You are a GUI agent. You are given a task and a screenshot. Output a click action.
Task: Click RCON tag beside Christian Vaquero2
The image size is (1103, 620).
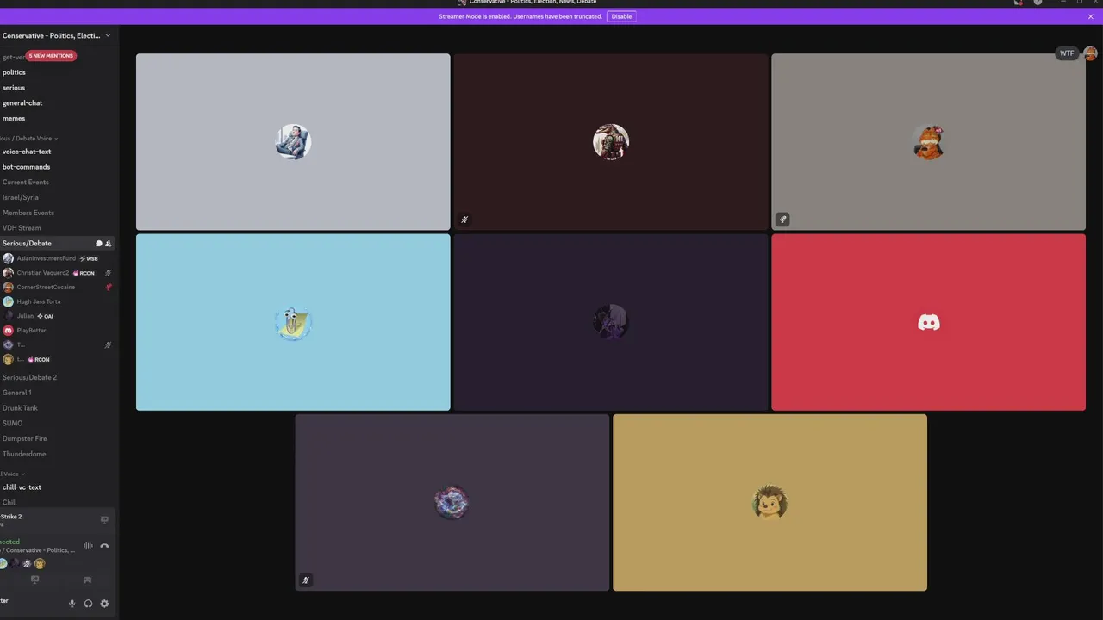pos(84,273)
